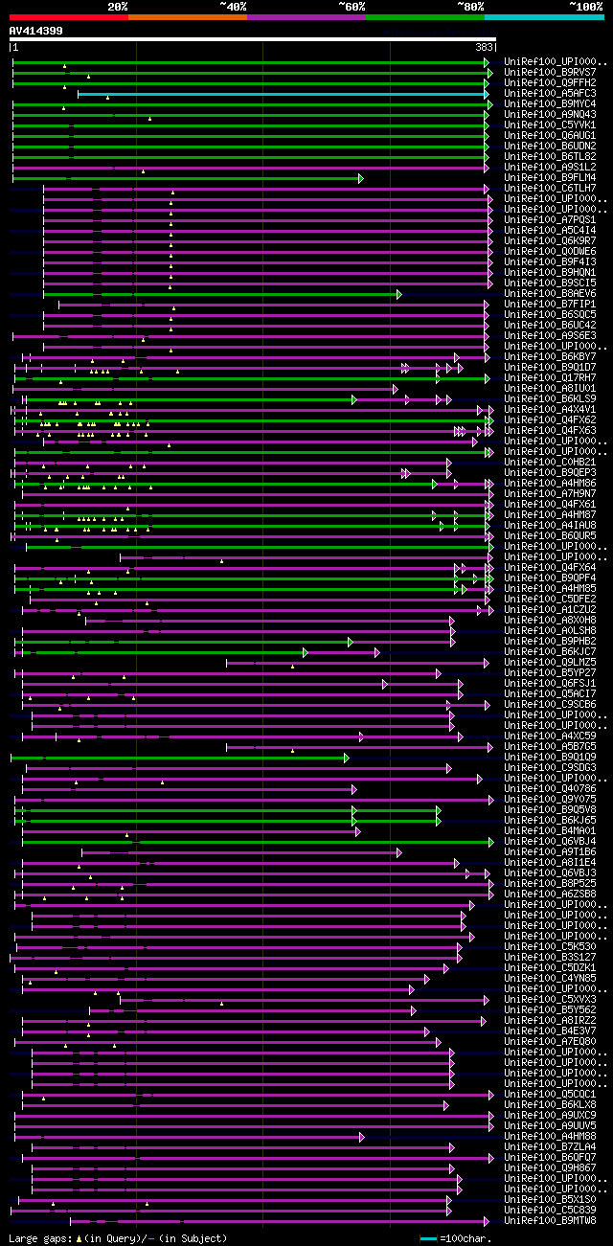The image size is (613, 1246).
Task: Choose hit UniRef100_B9F4I3
Action: click(x=550, y=261)
